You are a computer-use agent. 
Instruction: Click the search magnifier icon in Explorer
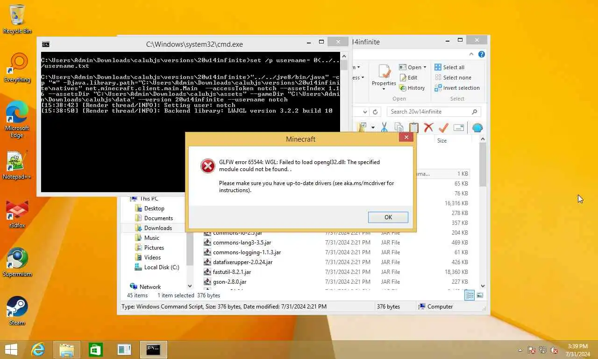(x=475, y=112)
